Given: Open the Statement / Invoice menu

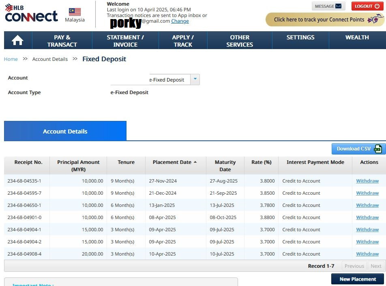Looking at the screenshot, I should pyautogui.click(x=125, y=41).
